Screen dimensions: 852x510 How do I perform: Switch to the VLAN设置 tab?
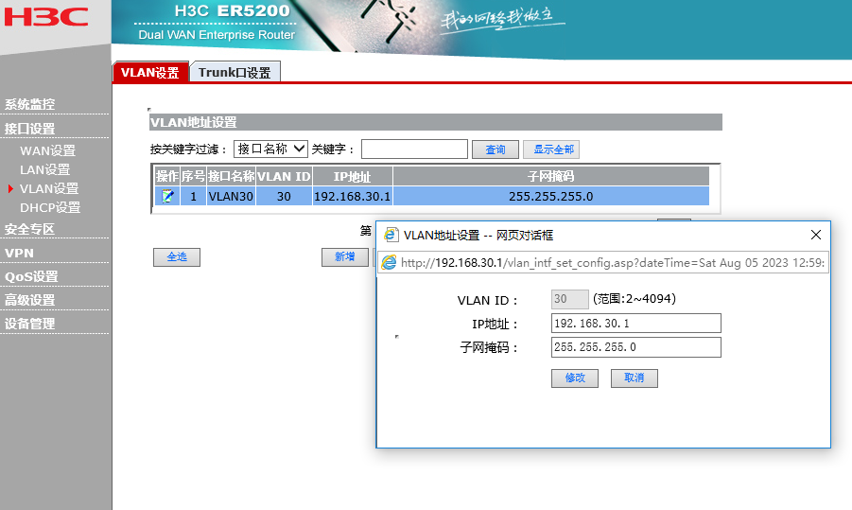coord(150,72)
